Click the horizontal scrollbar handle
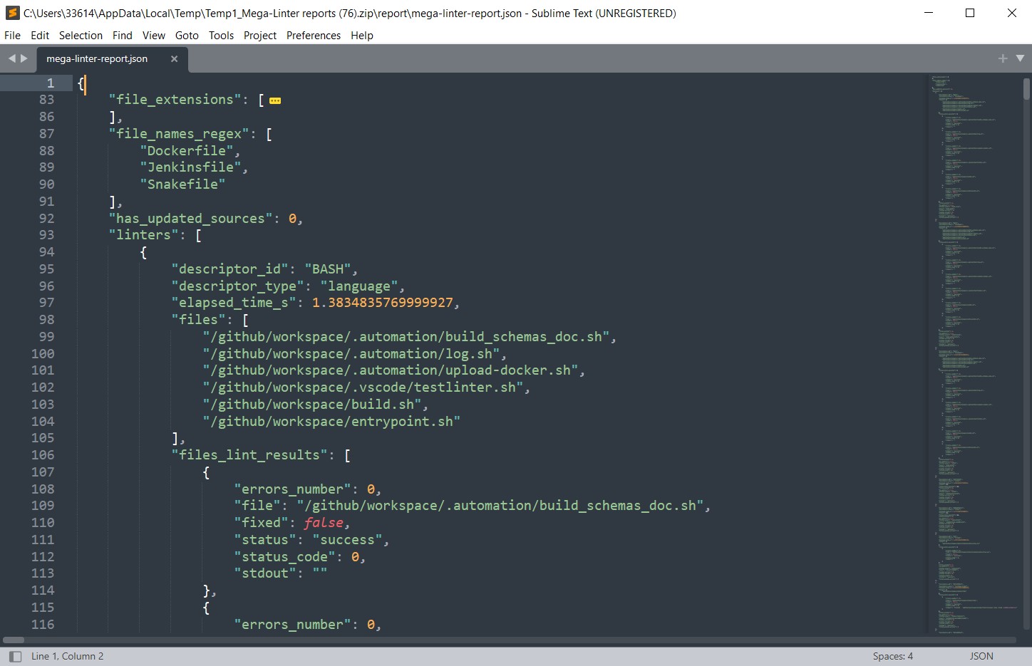Screen dimensions: 1032x666 point(14,640)
